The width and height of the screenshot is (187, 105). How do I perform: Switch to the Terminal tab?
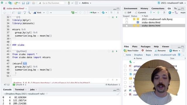(x=20, y=90)
